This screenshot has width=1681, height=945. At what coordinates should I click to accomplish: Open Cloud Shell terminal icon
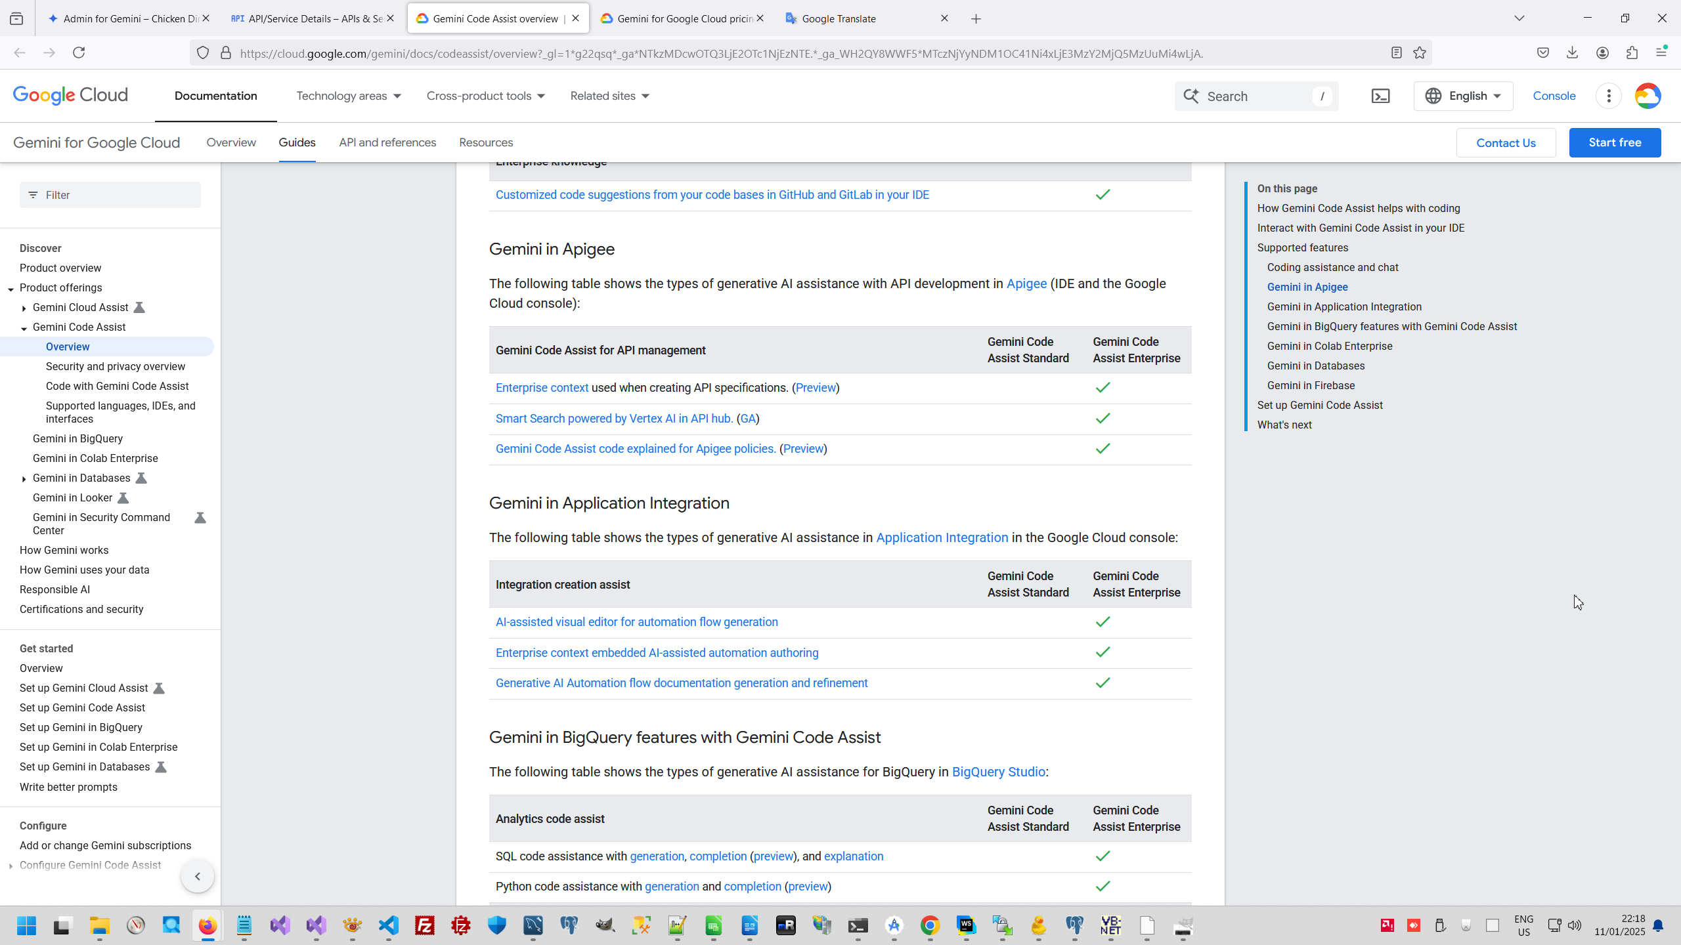click(x=1380, y=96)
